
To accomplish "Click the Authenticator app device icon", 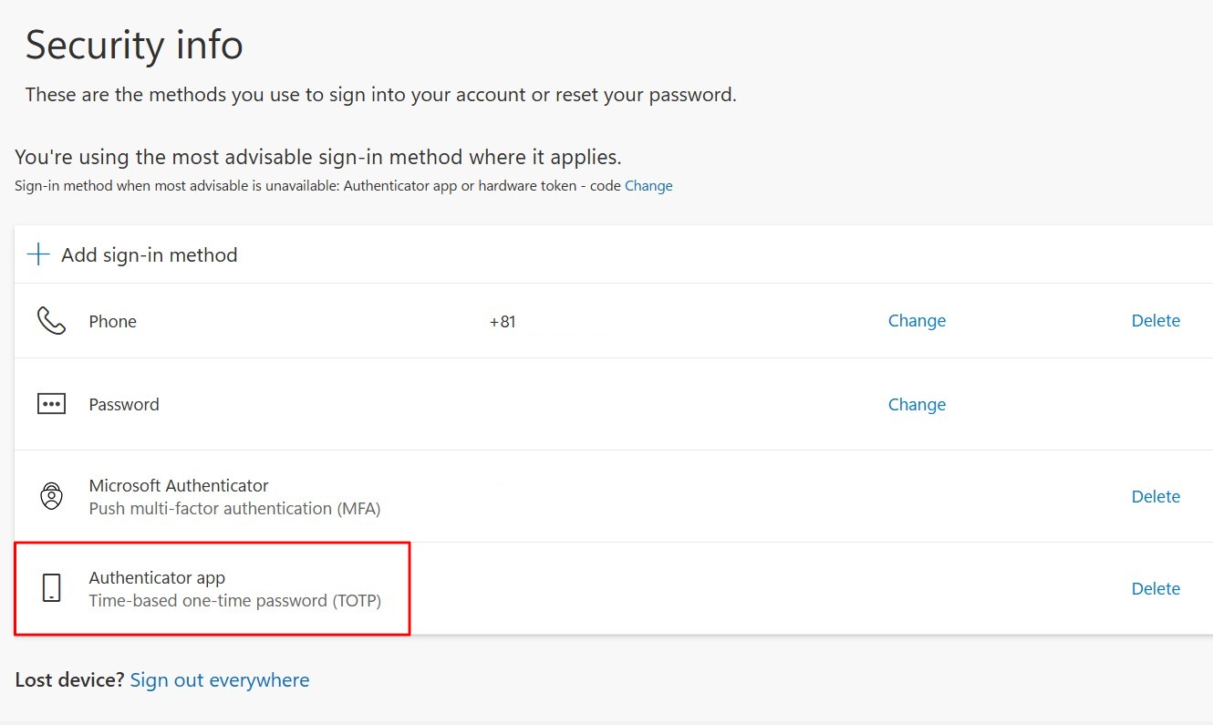I will pyautogui.click(x=51, y=588).
